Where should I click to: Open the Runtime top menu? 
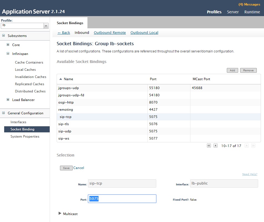[252, 12]
